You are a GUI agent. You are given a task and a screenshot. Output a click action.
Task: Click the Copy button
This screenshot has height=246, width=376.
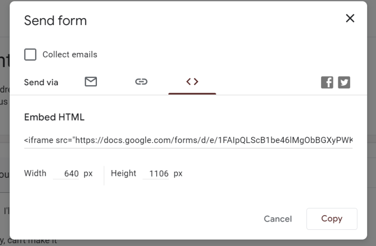pos(332,219)
